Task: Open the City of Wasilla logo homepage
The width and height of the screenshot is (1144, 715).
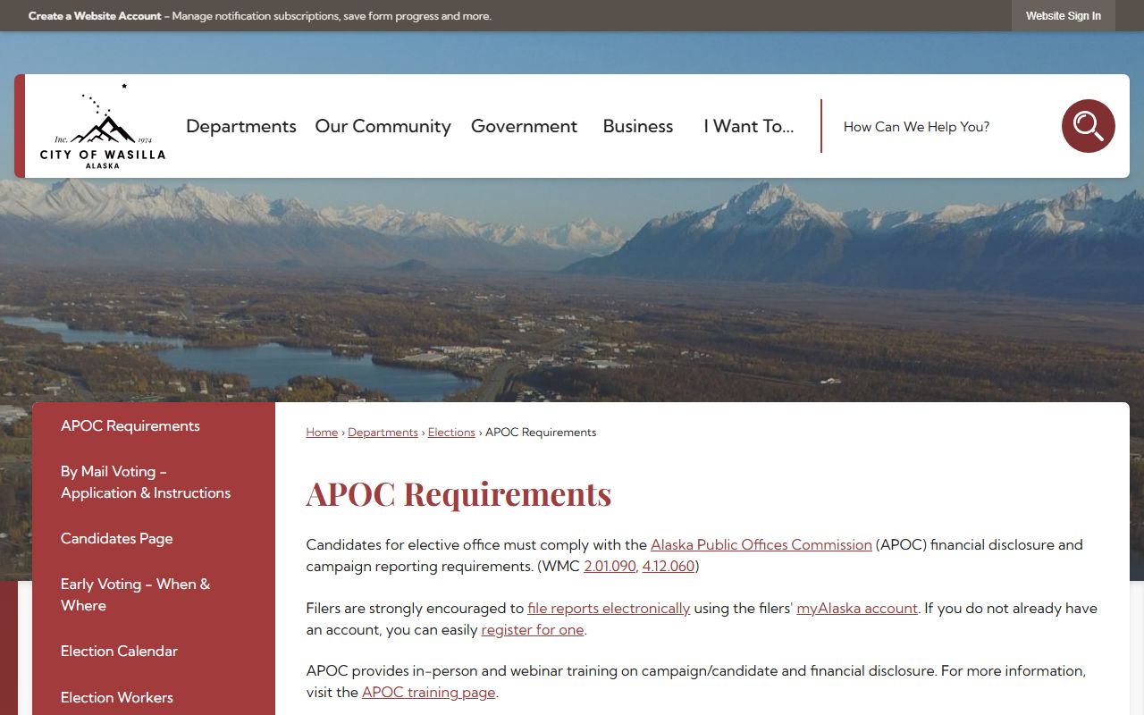Action: tap(103, 126)
